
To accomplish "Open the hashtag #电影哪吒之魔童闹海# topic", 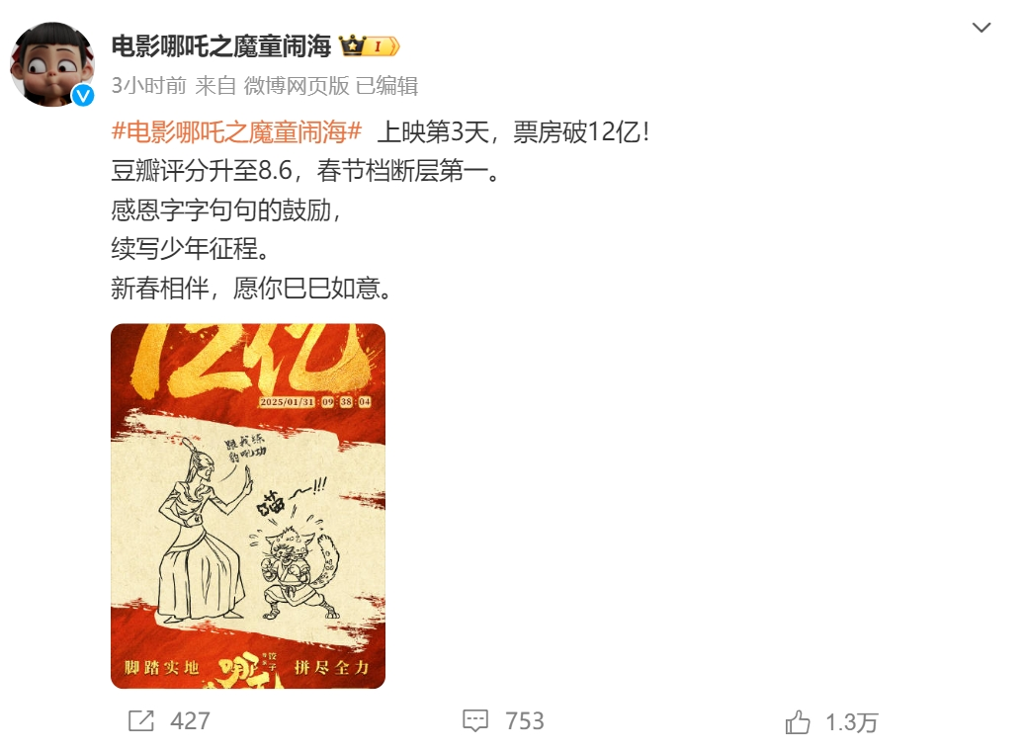I will [237, 131].
